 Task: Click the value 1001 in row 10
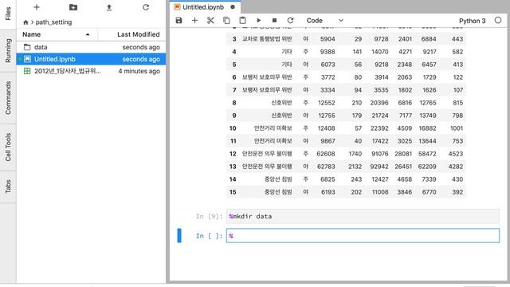coord(457,128)
